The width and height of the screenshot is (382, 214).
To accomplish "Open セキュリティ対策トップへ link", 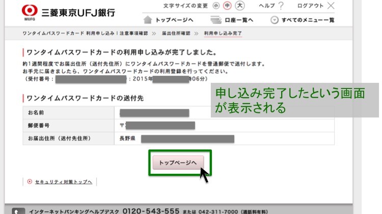I will point(63,181).
